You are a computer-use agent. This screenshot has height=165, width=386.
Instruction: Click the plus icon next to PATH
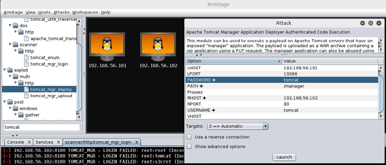pos(201,86)
